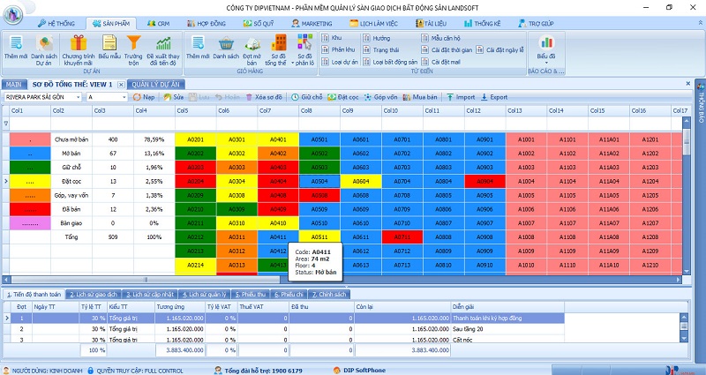Click the Nạp reload button

pyautogui.click(x=144, y=97)
